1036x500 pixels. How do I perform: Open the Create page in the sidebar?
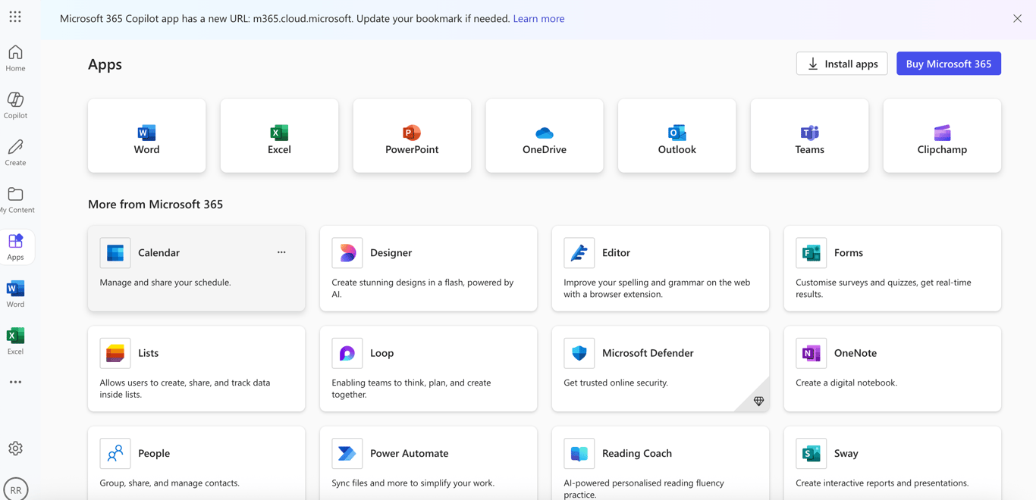pos(15,152)
